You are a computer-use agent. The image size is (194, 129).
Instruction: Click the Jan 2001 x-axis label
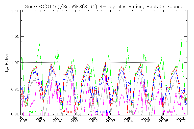point(75,119)
